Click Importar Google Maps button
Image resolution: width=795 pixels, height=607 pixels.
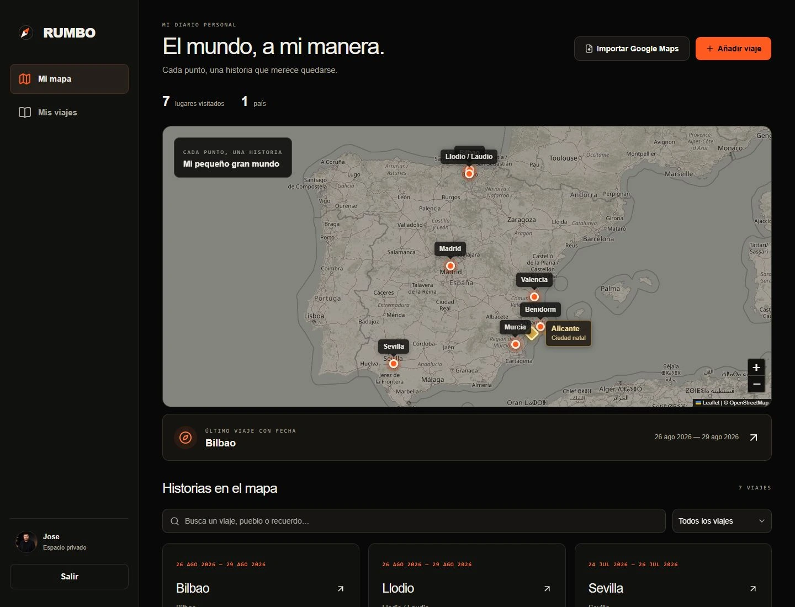pos(632,49)
